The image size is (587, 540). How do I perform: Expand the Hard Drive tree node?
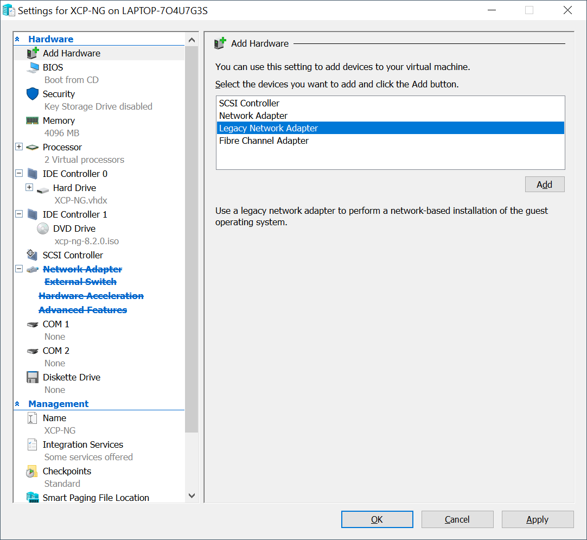pyautogui.click(x=29, y=188)
